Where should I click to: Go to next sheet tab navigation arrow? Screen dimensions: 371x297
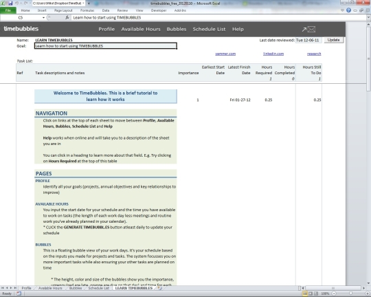11,288
